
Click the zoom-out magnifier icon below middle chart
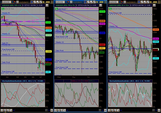(x=62, y=110)
